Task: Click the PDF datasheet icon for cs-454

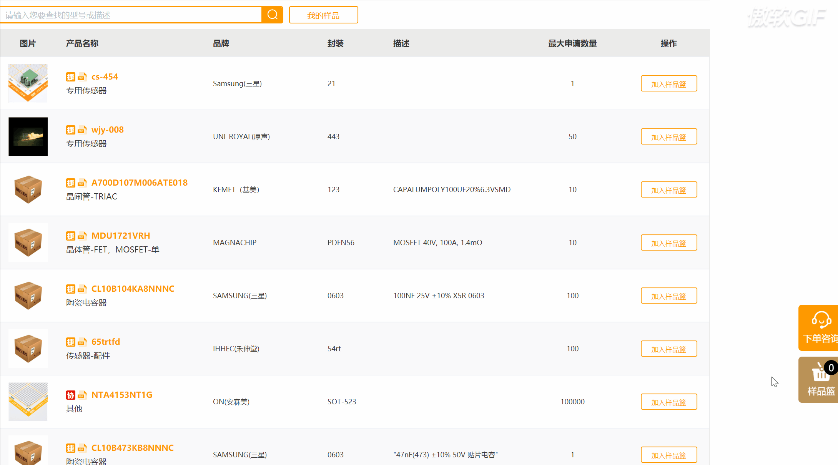Action: click(82, 77)
